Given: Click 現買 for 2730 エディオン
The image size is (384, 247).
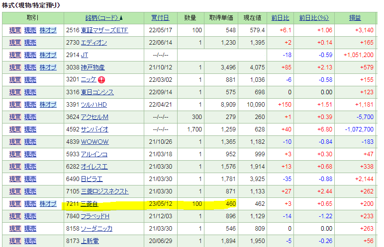Looking at the screenshot, I should (15, 43).
